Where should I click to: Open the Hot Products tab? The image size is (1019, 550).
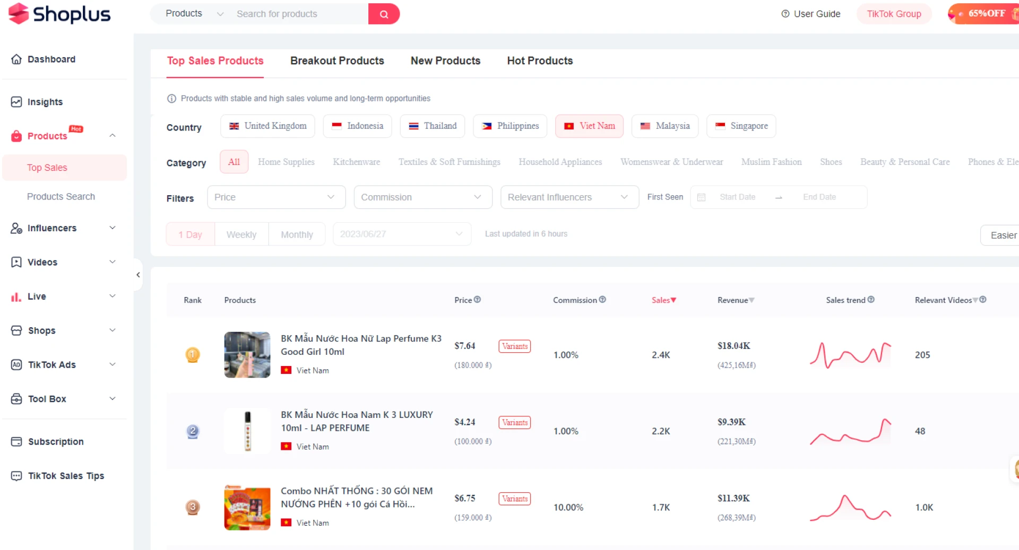[x=540, y=61]
